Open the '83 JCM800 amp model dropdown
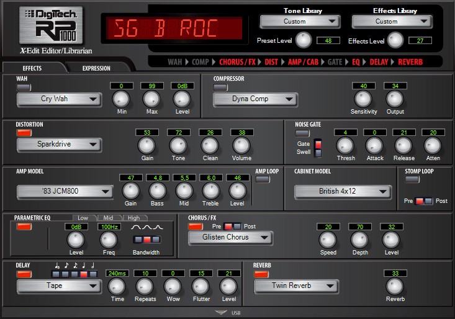This screenshot has height=319, width=455. [x=65, y=191]
